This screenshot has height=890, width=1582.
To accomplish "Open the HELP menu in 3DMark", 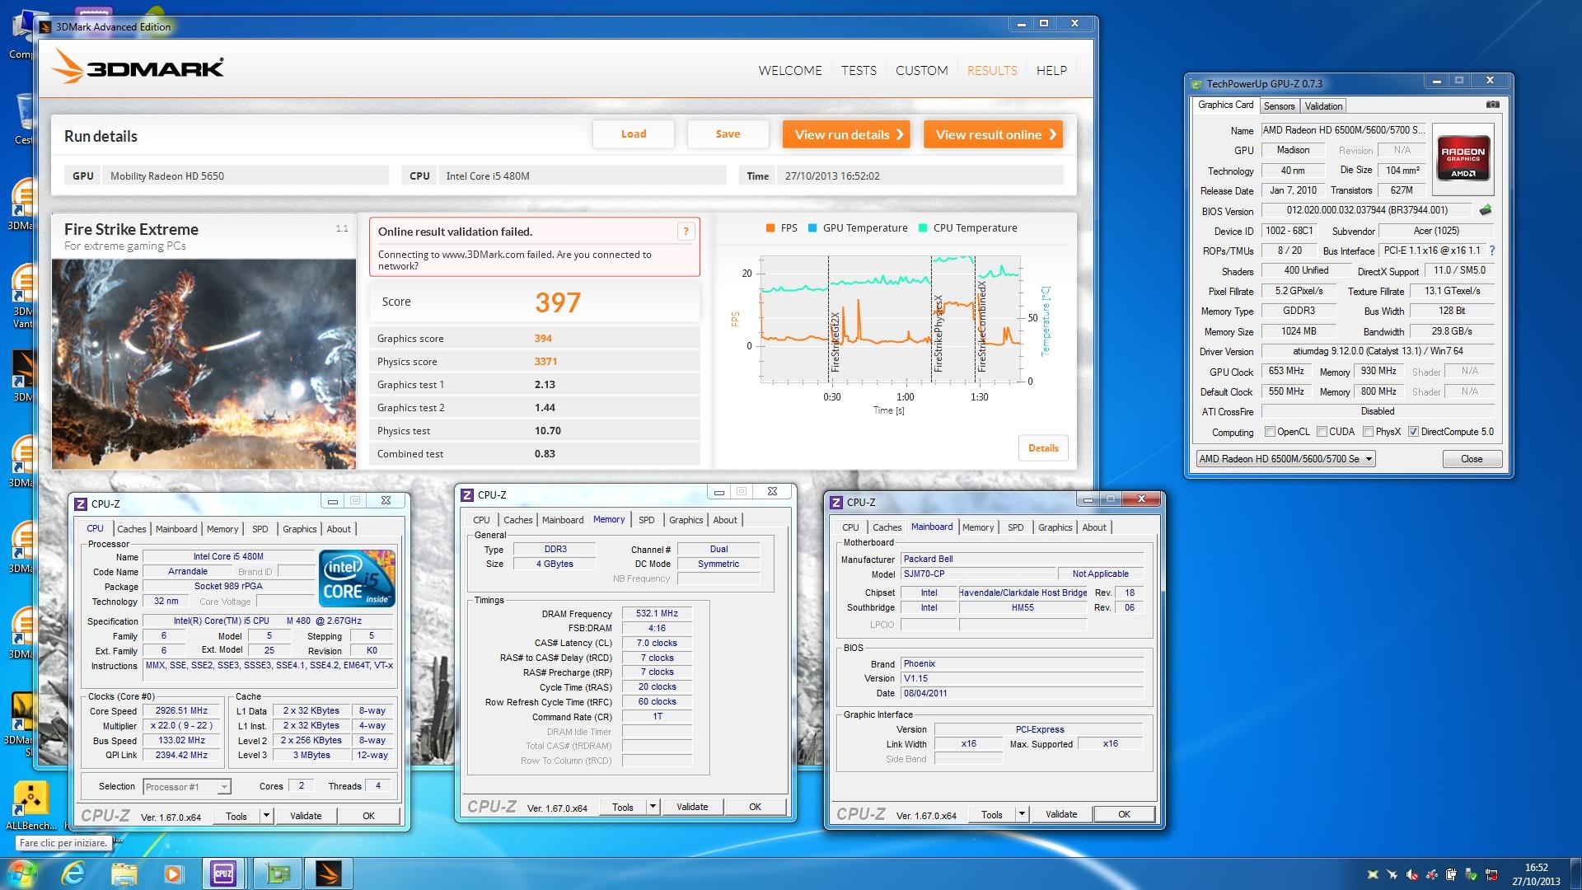I will tap(1051, 71).
